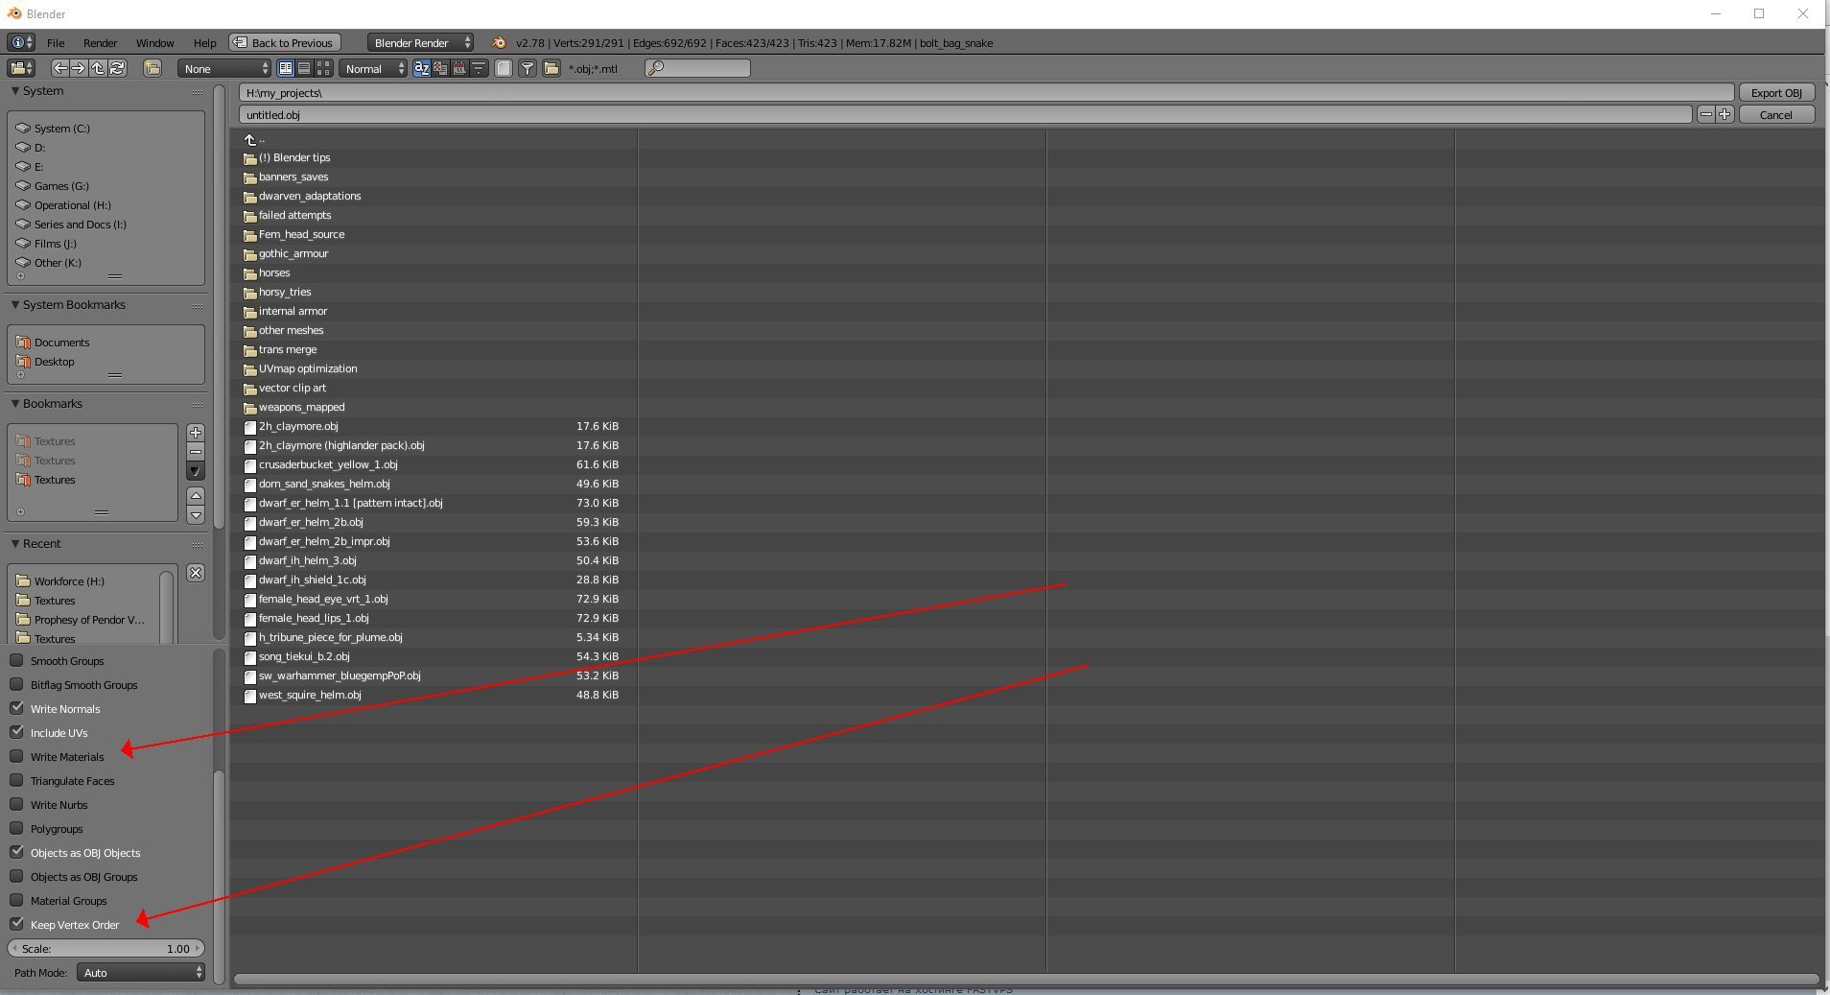Click Back to Previous button
1830x995 pixels.
click(283, 42)
